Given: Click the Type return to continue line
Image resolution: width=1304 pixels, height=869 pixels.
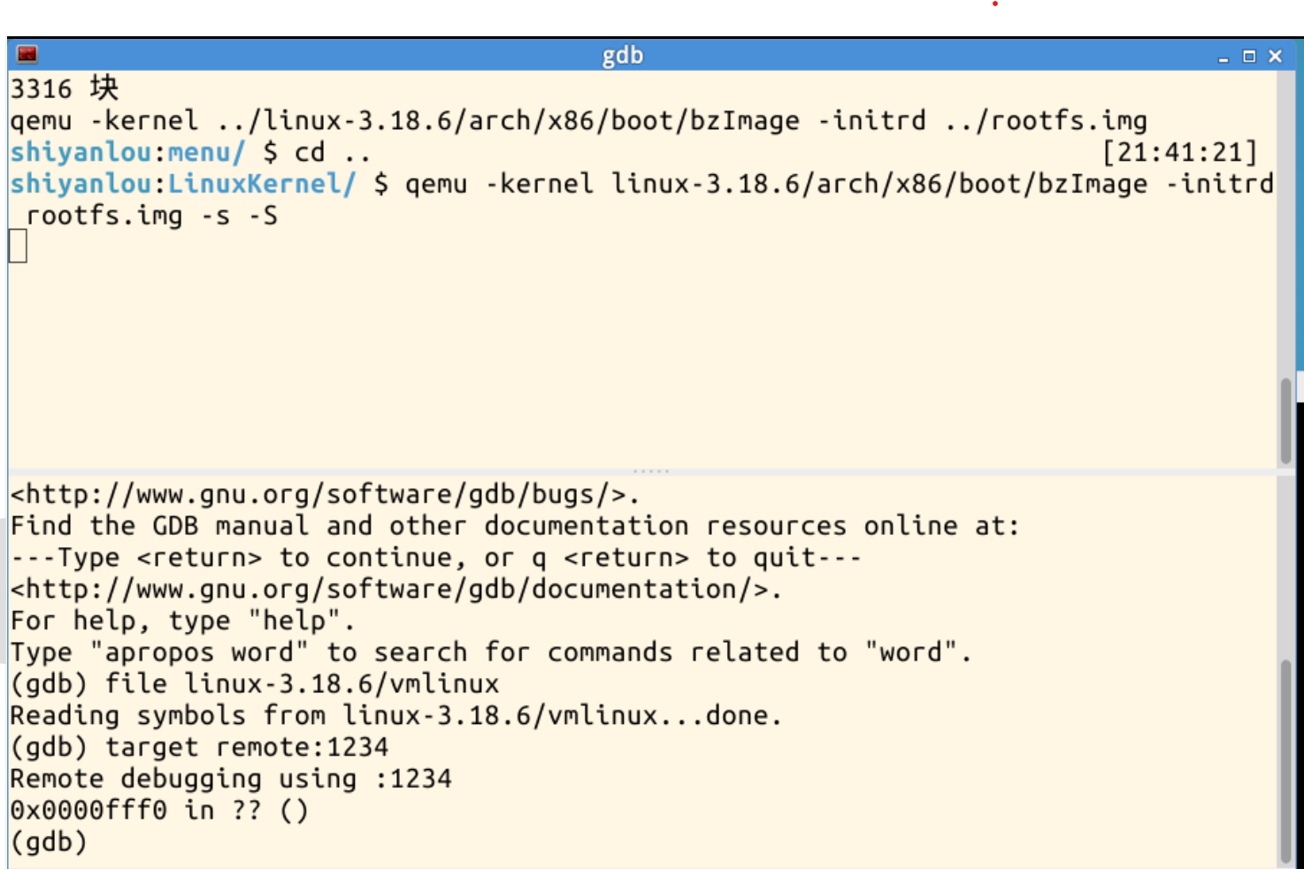Looking at the screenshot, I should 435,558.
